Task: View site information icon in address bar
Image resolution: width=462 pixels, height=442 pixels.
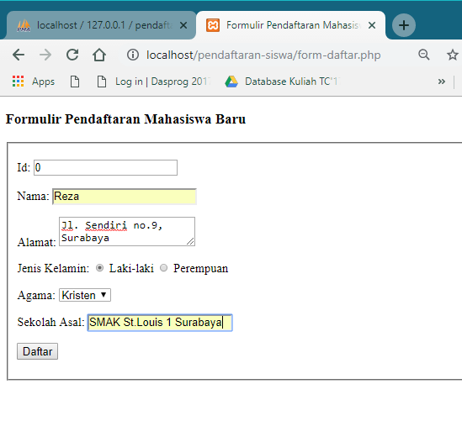Action: point(133,55)
